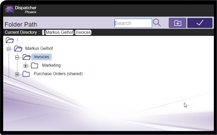This screenshot has height=135, width=217.
Task: Select the highlighted Invoices tree label
Action: click(x=41, y=57)
